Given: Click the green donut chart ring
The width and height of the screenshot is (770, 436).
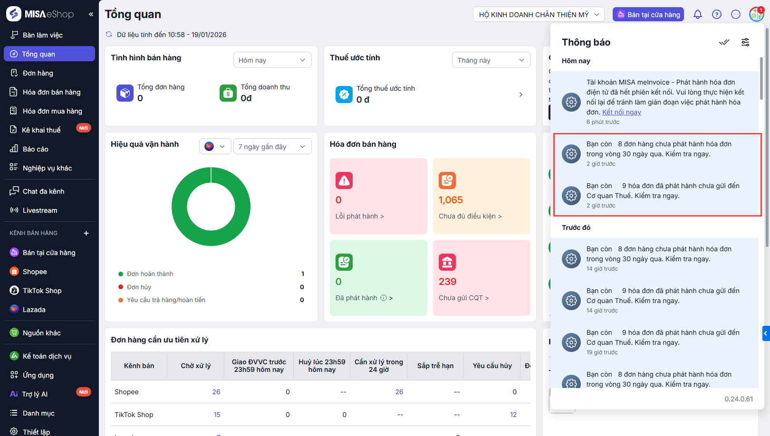Looking at the screenshot, I should (180, 207).
